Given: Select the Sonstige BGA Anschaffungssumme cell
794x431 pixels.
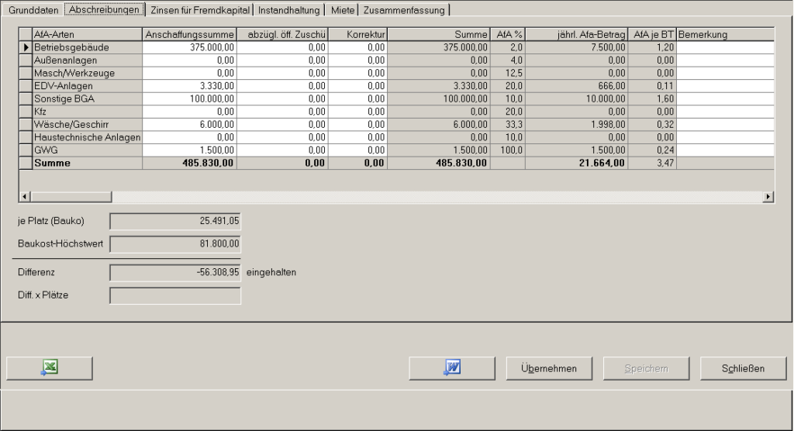Looking at the screenshot, I should 189,100.
